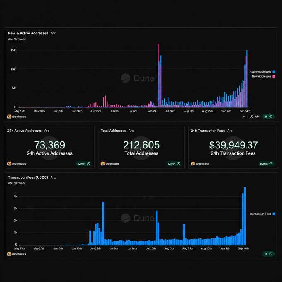Click the clock icon in the 24h Active Addresses 52min badge
This screenshot has height=282, width=282.
coord(88,164)
